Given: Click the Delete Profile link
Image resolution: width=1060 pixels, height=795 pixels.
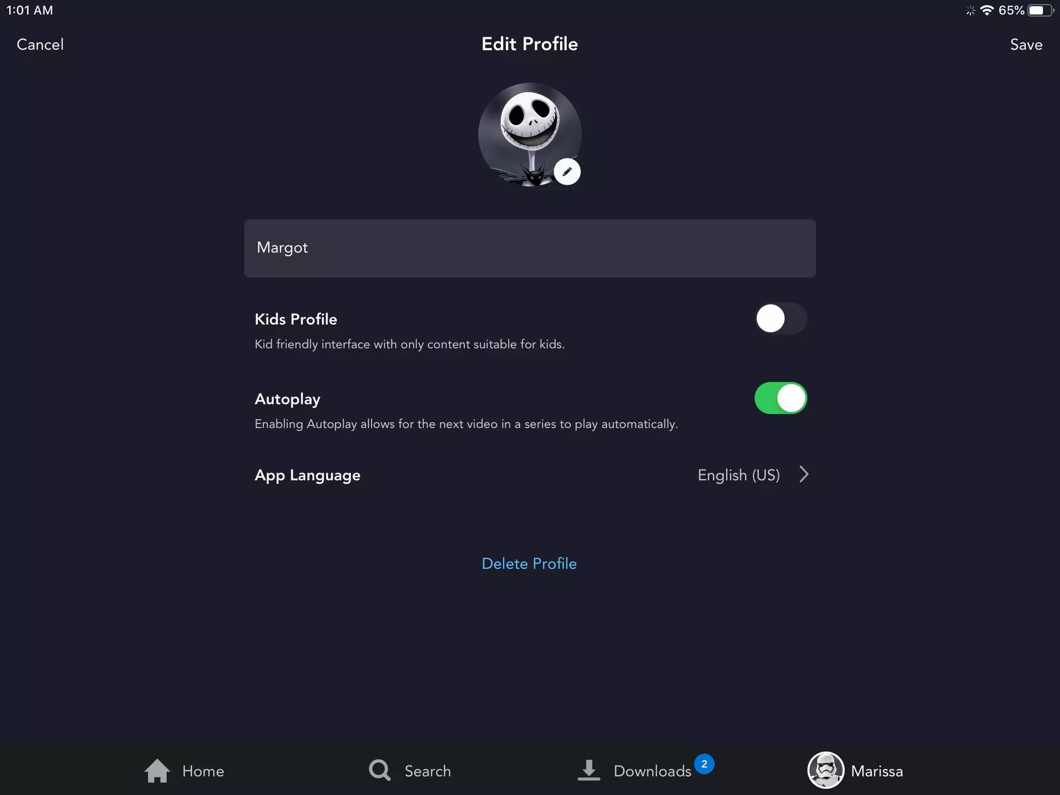Looking at the screenshot, I should [529, 564].
